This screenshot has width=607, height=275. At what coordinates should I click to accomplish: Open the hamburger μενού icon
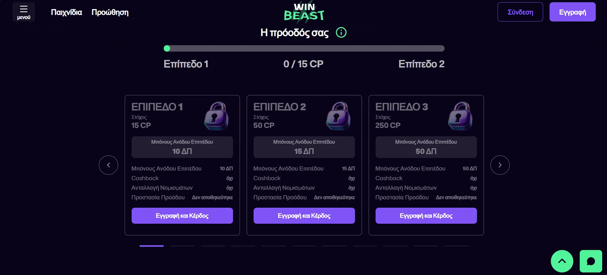point(23,12)
